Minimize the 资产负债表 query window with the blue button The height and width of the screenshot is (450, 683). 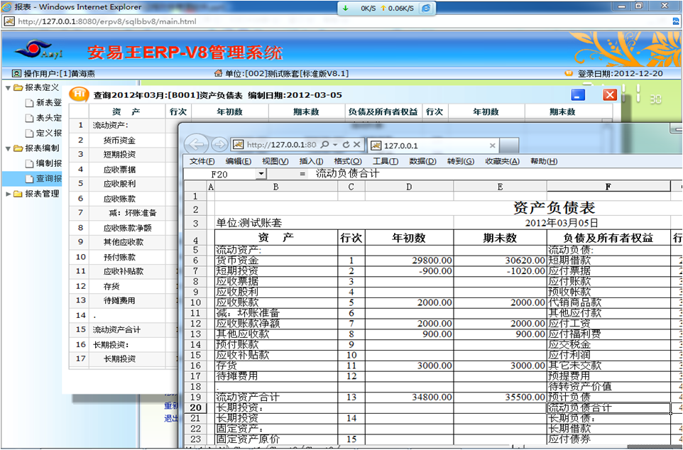click(x=578, y=94)
